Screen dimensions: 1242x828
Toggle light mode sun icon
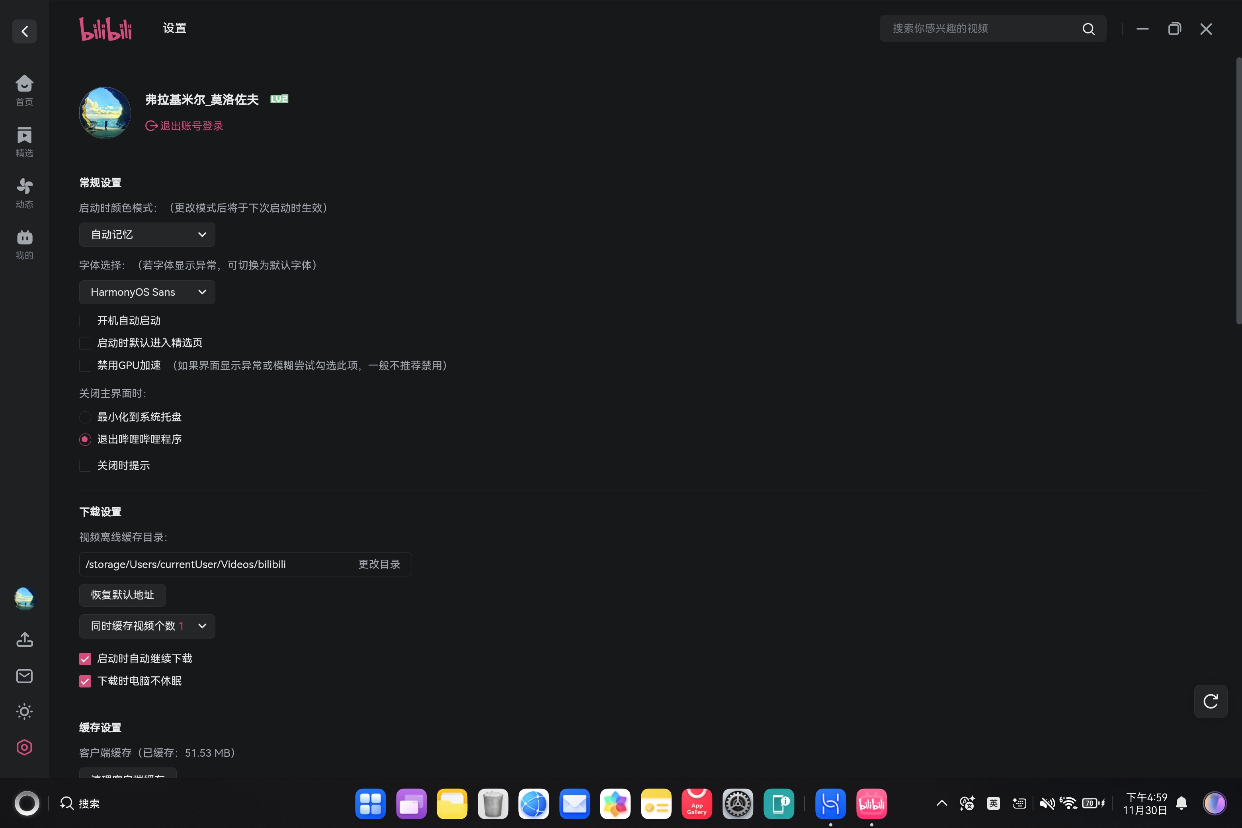(x=24, y=711)
